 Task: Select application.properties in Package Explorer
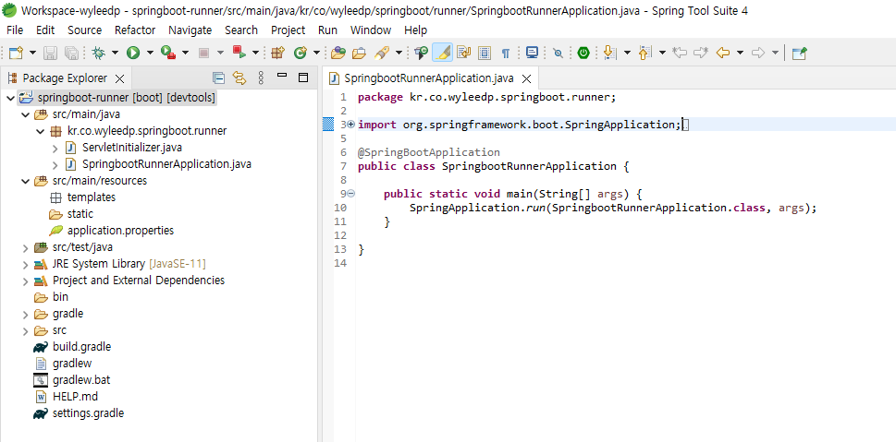pos(120,231)
